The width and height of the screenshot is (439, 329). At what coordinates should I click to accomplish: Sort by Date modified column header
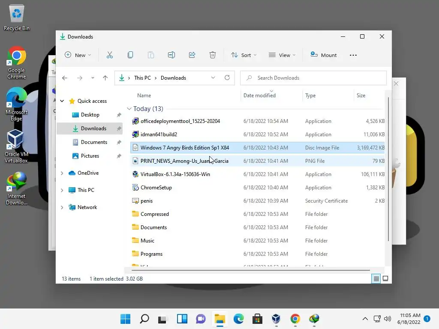[x=259, y=96]
